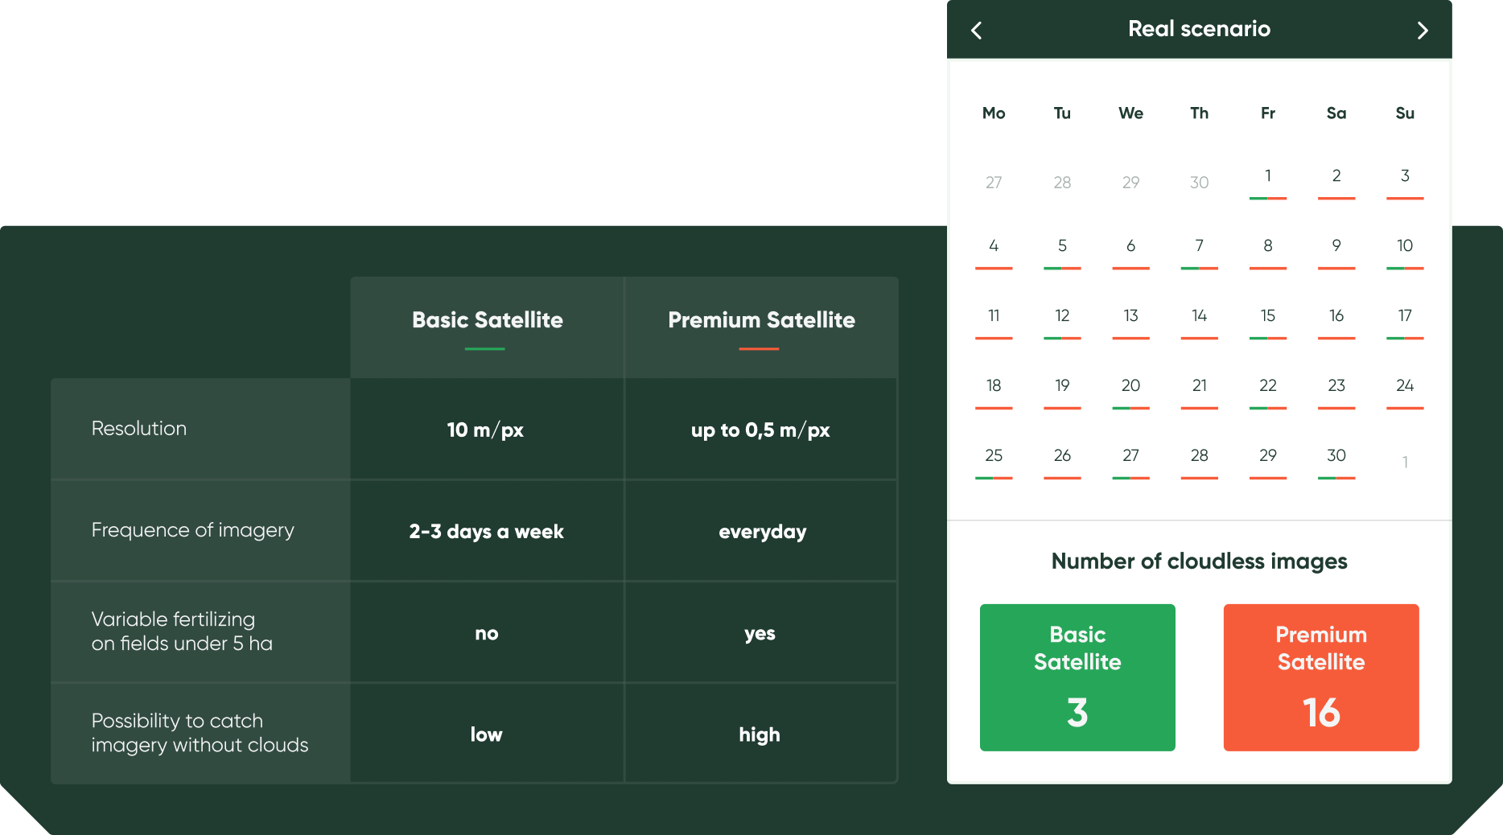1503x835 pixels.
Task: Select day 28 in the last week row
Action: (x=1199, y=462)
